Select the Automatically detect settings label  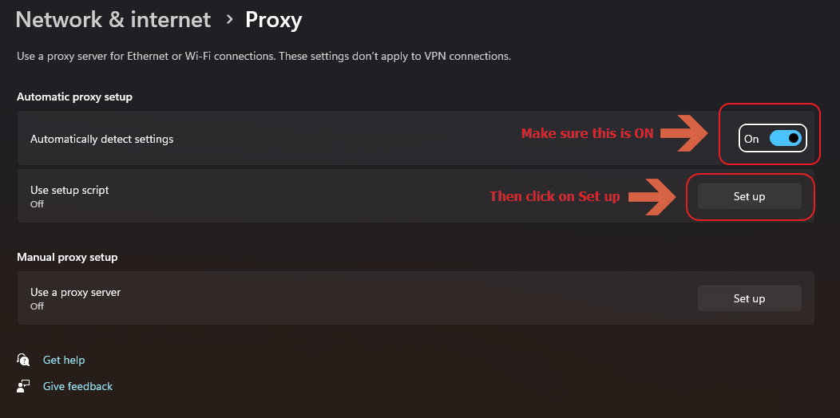coord(101,139)
